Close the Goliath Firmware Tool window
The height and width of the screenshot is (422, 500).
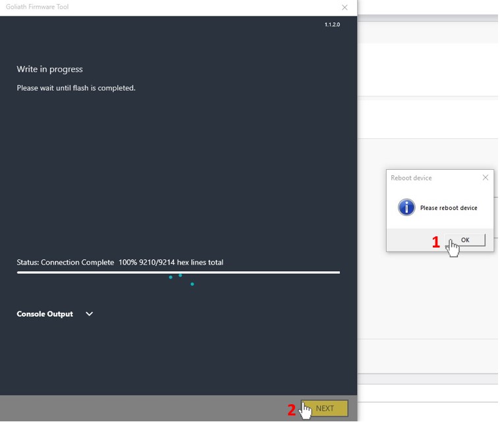click(x=345, y=7)
